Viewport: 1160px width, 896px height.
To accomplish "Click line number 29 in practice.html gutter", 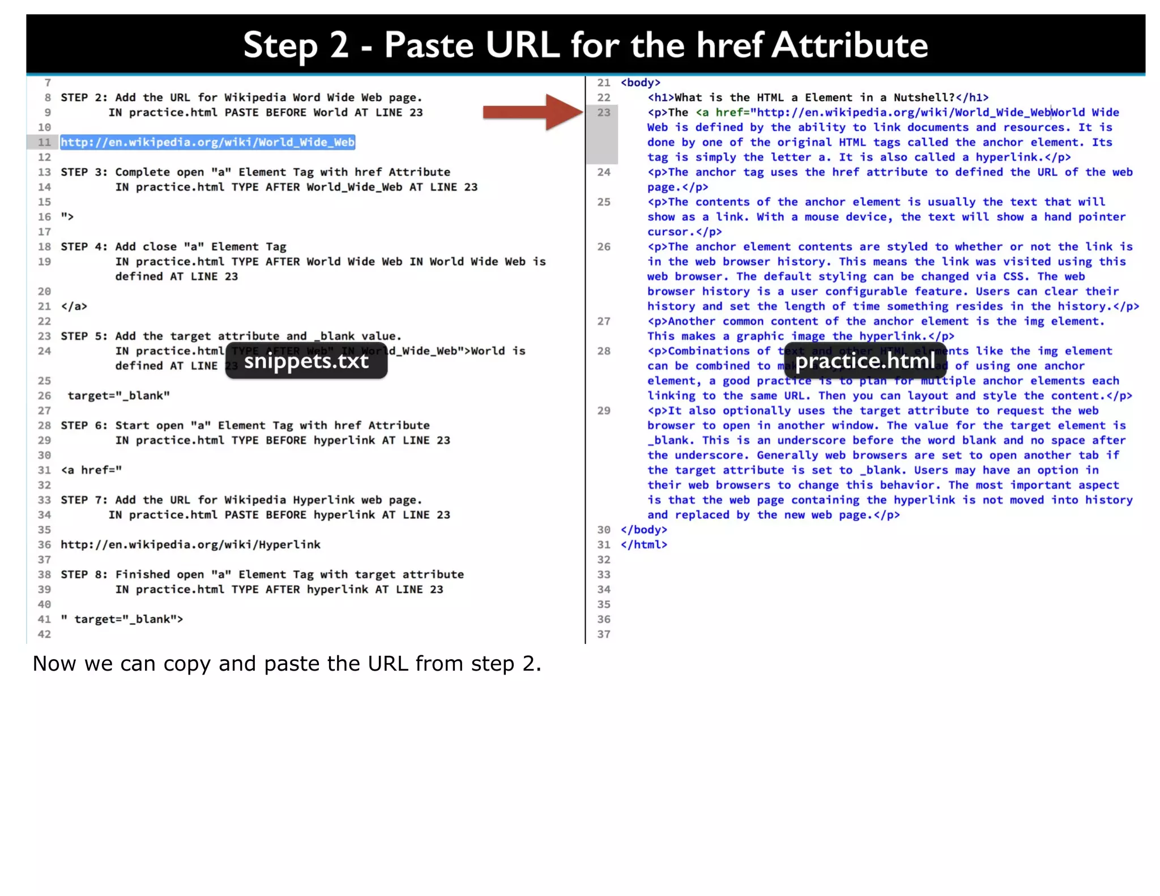I will click(604, 411).
